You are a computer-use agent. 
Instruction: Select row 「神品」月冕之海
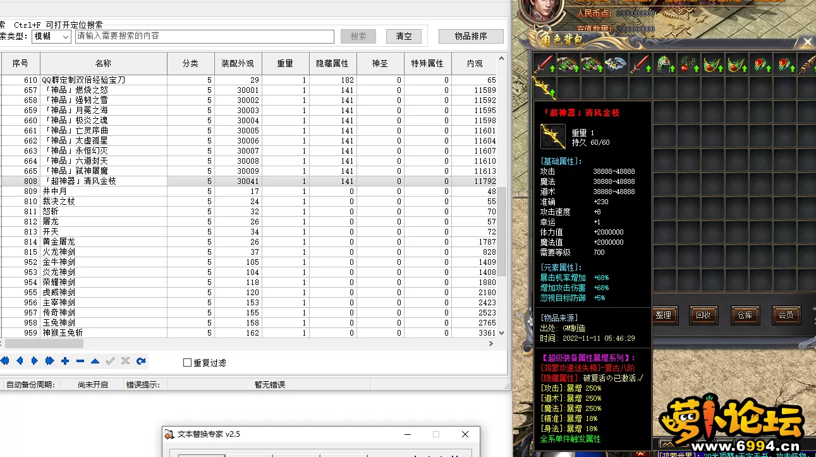click(248, 111)
